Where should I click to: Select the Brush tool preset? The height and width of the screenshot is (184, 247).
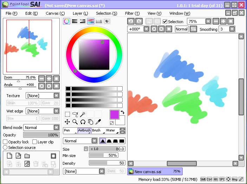pyautogui.click(x=98, y=130)
